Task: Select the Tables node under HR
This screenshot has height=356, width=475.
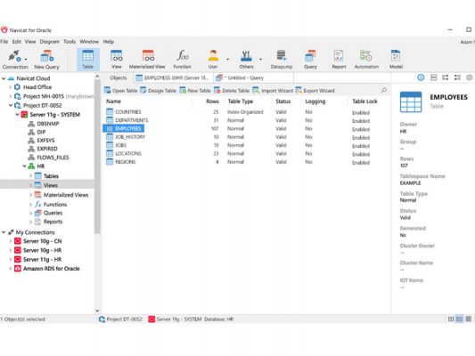Action: pyautogui.click(x=51, y=176)
